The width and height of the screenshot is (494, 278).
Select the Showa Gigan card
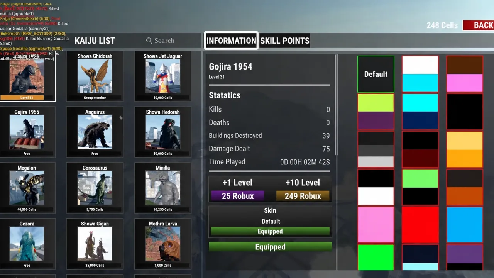point(95,244)
